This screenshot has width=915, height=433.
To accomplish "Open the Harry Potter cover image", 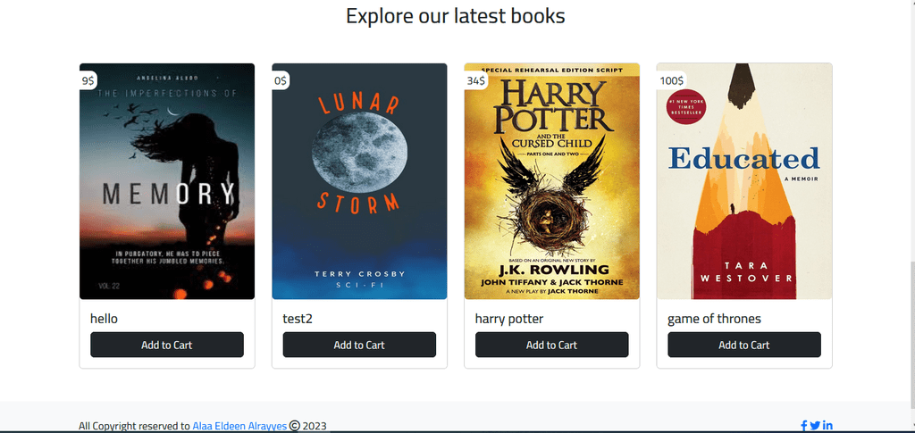I will (x=552, y=181).
